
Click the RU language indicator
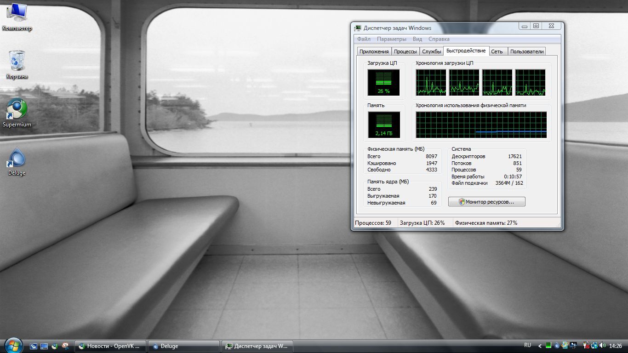(x=527, y=345)
